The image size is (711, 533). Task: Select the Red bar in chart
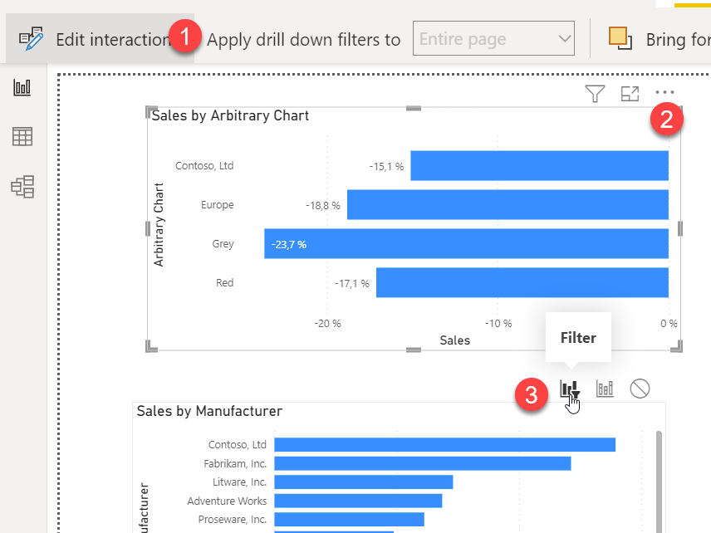(522, 283)
